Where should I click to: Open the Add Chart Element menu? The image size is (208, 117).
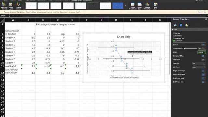tap(4, 6)
